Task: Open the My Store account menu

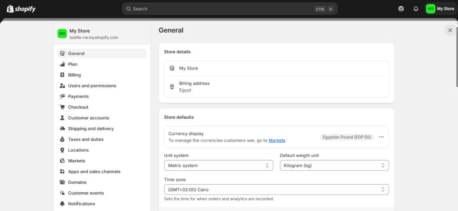Action: pos(441,9)
